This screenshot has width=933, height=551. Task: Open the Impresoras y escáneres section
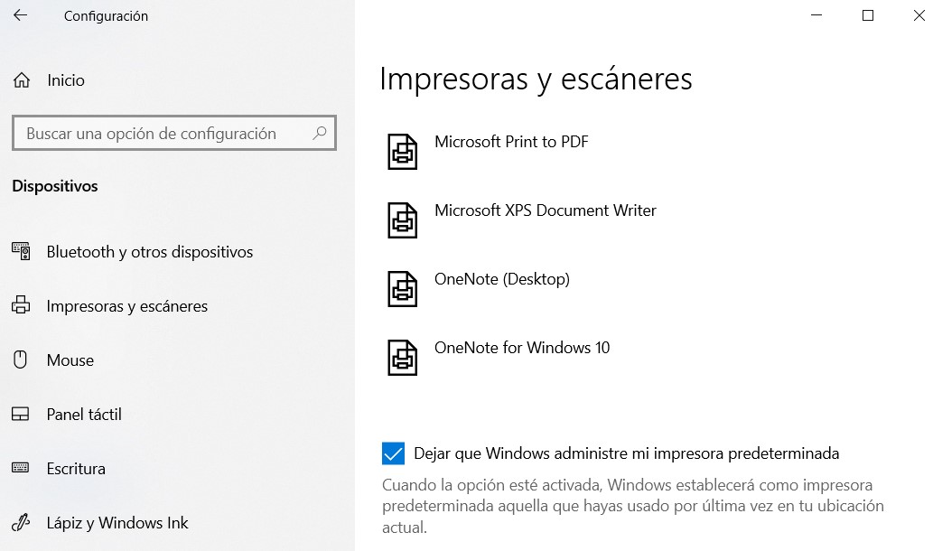coord(126,306)
